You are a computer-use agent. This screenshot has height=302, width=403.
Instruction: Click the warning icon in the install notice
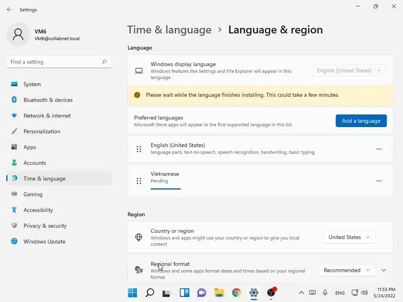coord(137,95)
